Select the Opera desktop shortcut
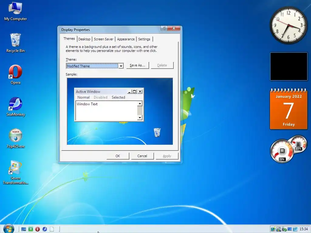Image resolution: width=311 pixels, height=233 pixels. (15, 75)
